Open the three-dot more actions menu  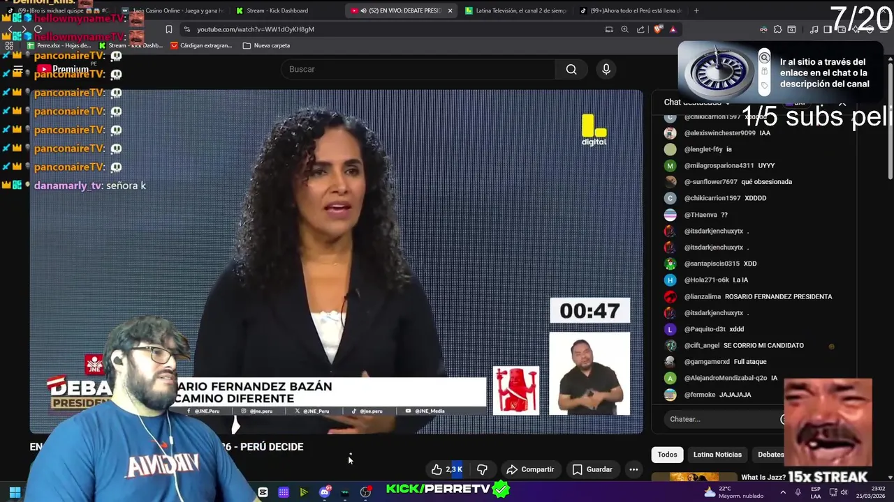(x=633, y=469)
